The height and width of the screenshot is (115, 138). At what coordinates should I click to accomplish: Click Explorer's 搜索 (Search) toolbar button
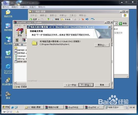(55, 19)
